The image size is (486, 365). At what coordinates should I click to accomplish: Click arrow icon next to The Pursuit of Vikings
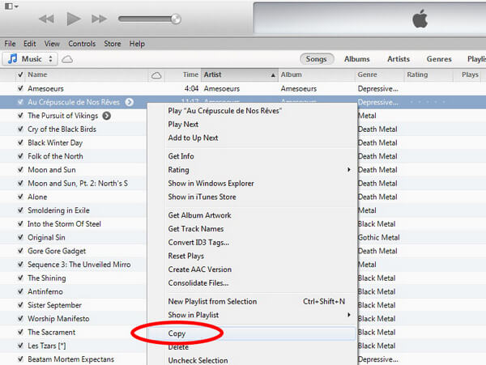(x=107, y=116)
